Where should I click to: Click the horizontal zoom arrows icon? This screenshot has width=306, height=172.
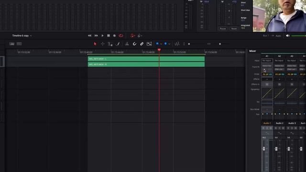(209, 44)
